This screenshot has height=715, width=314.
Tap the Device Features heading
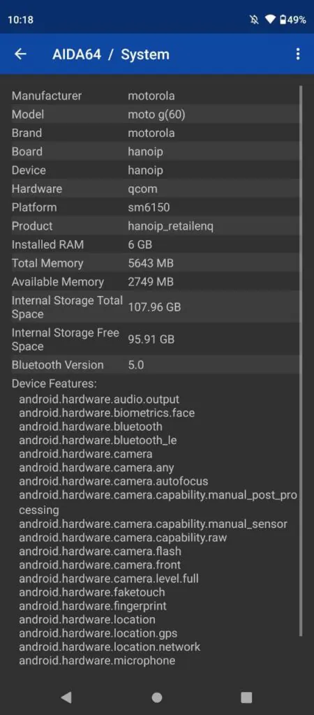click(x=54, y=383)
